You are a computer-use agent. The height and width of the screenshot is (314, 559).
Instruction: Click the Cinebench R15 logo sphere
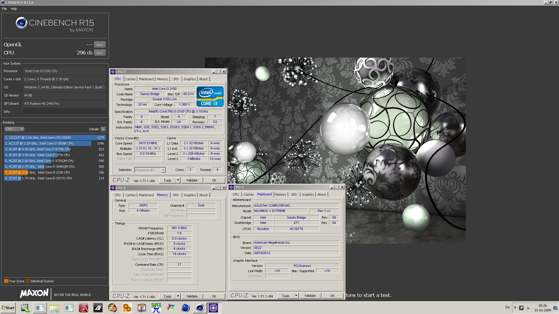pyautogui.click(x=21, y=23)
